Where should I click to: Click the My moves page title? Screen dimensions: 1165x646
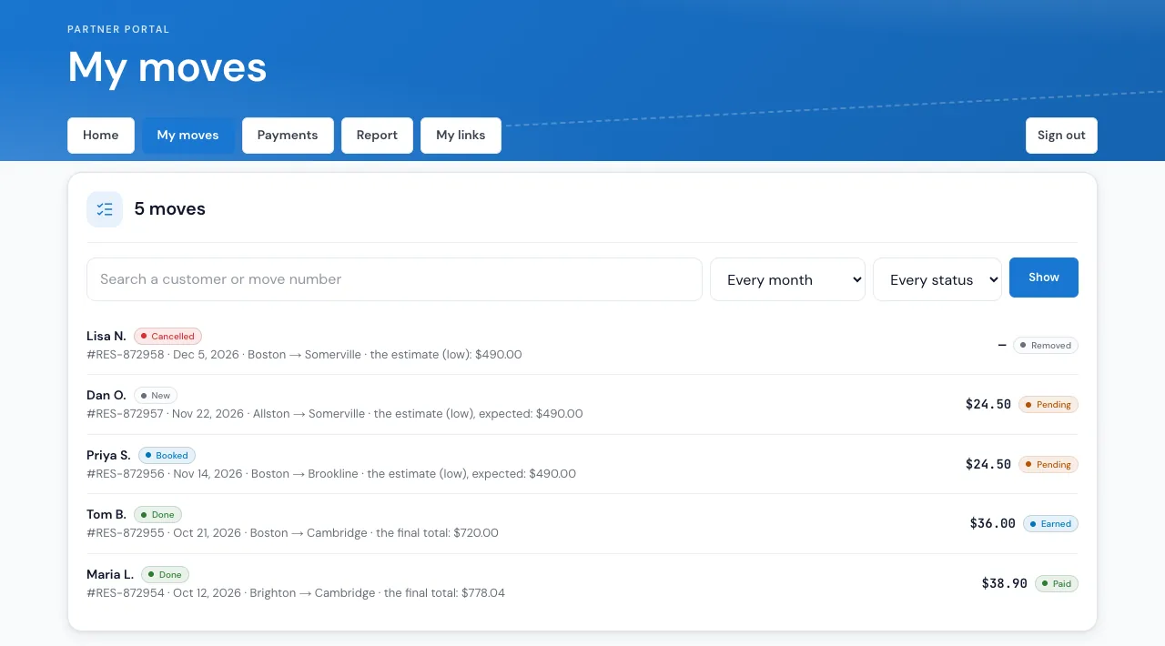tap(167, 66)
